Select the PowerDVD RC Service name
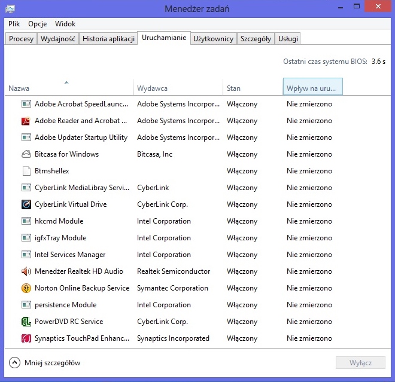395x382 pixels. tap(69, 322)
